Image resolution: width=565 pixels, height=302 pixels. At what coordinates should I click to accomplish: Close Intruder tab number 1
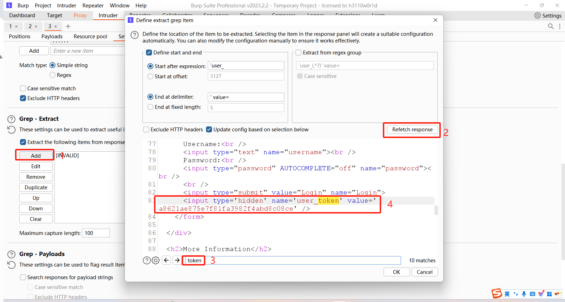[x=16, y=26]
